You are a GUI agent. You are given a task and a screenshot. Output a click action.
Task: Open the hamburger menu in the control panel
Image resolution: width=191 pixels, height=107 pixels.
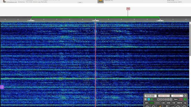pos(145,99)
